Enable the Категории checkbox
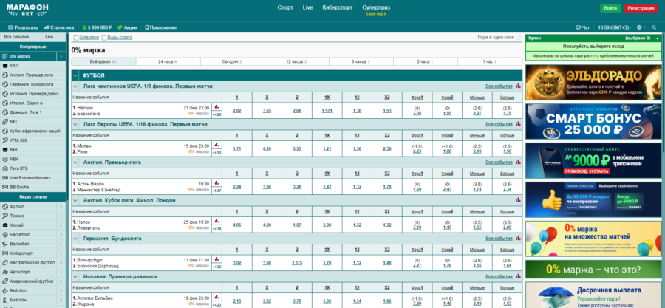665x308 pixels. coord(75,37)
